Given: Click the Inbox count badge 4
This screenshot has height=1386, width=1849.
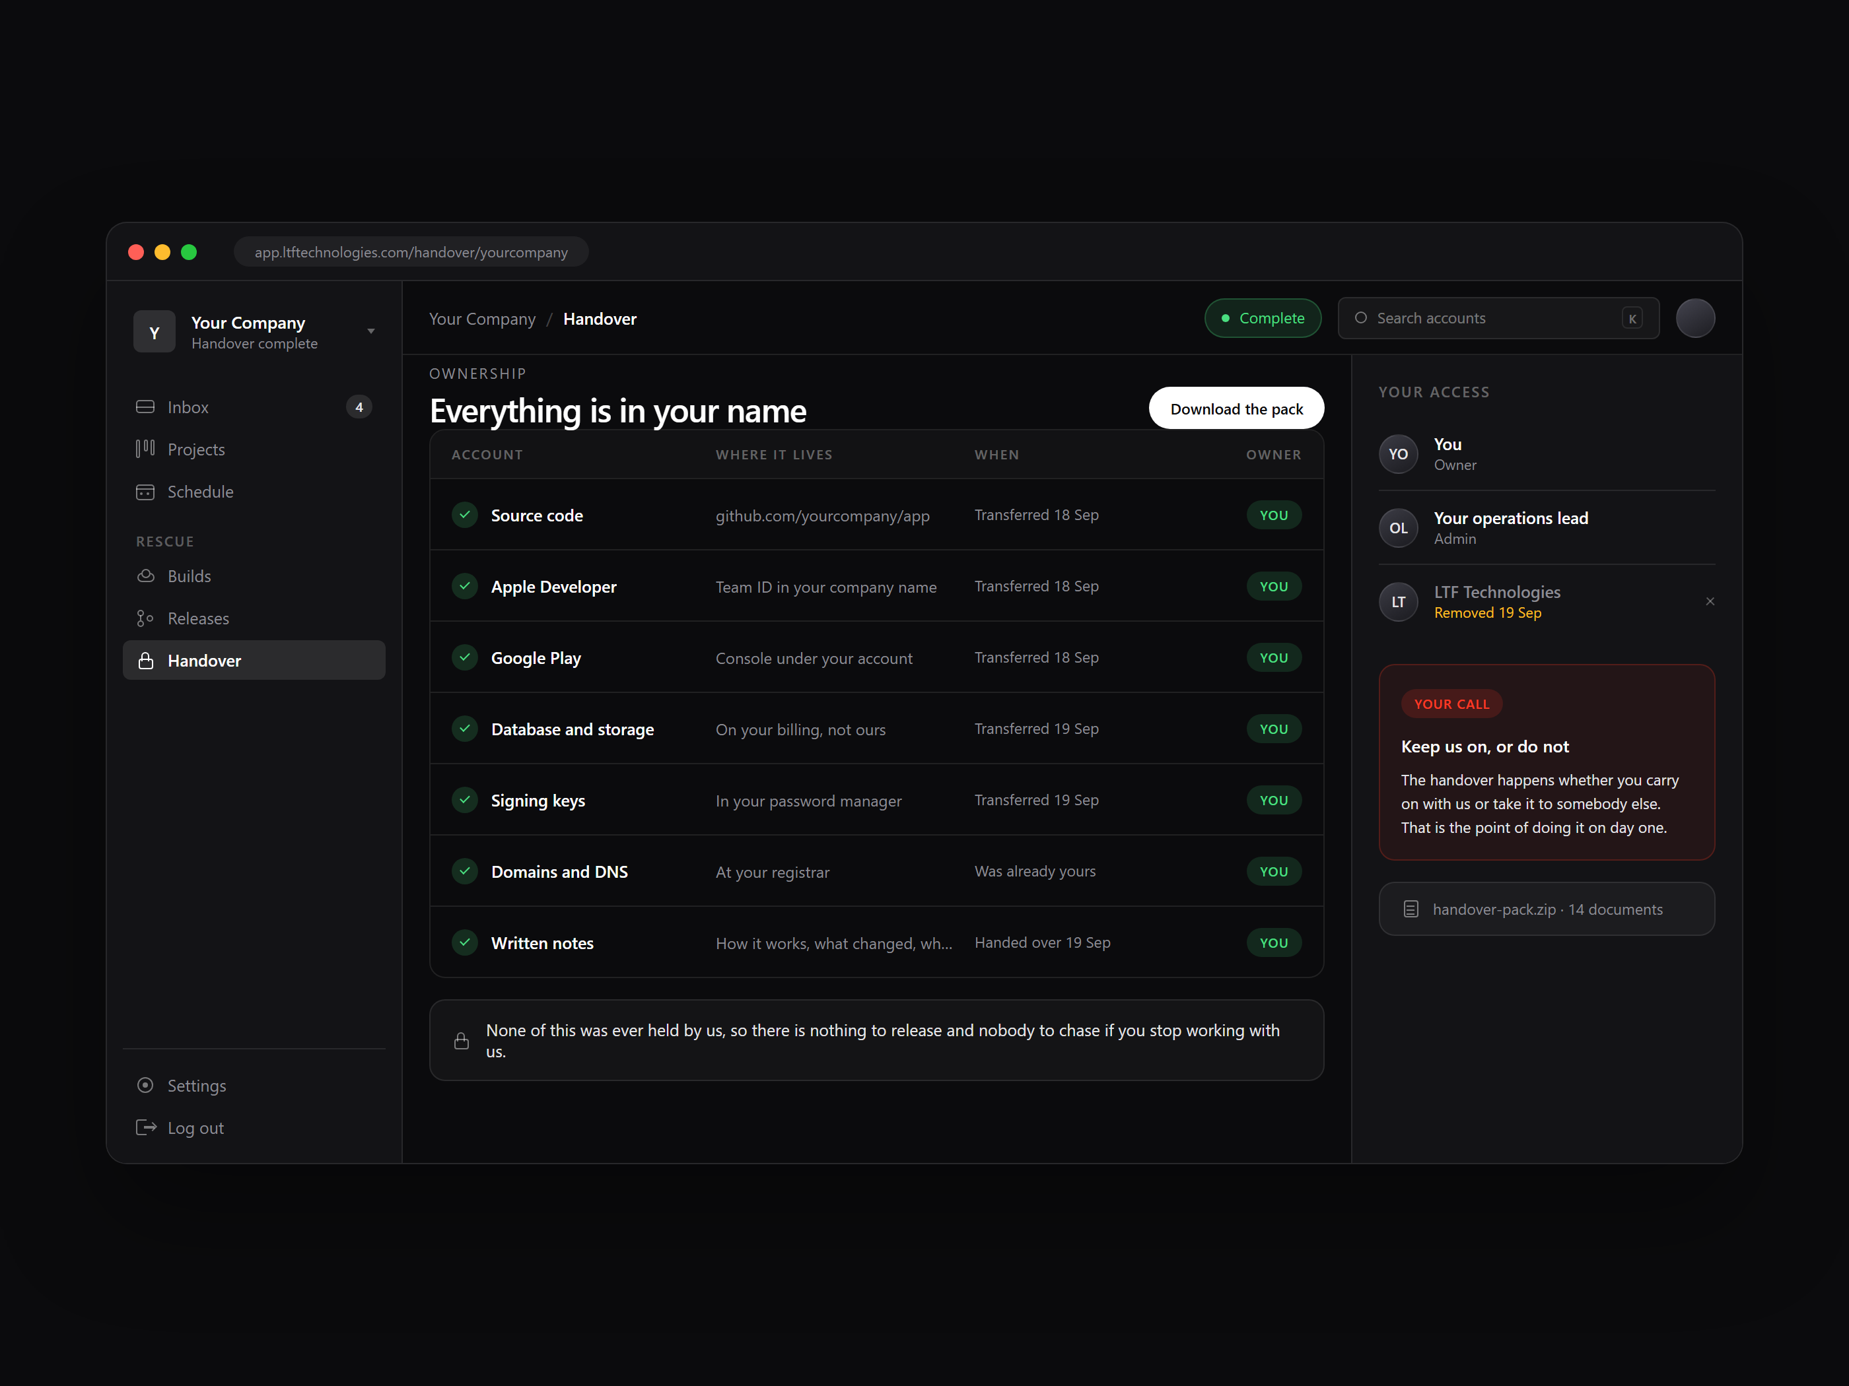Looking at the screenshot, I should point(359,407).
